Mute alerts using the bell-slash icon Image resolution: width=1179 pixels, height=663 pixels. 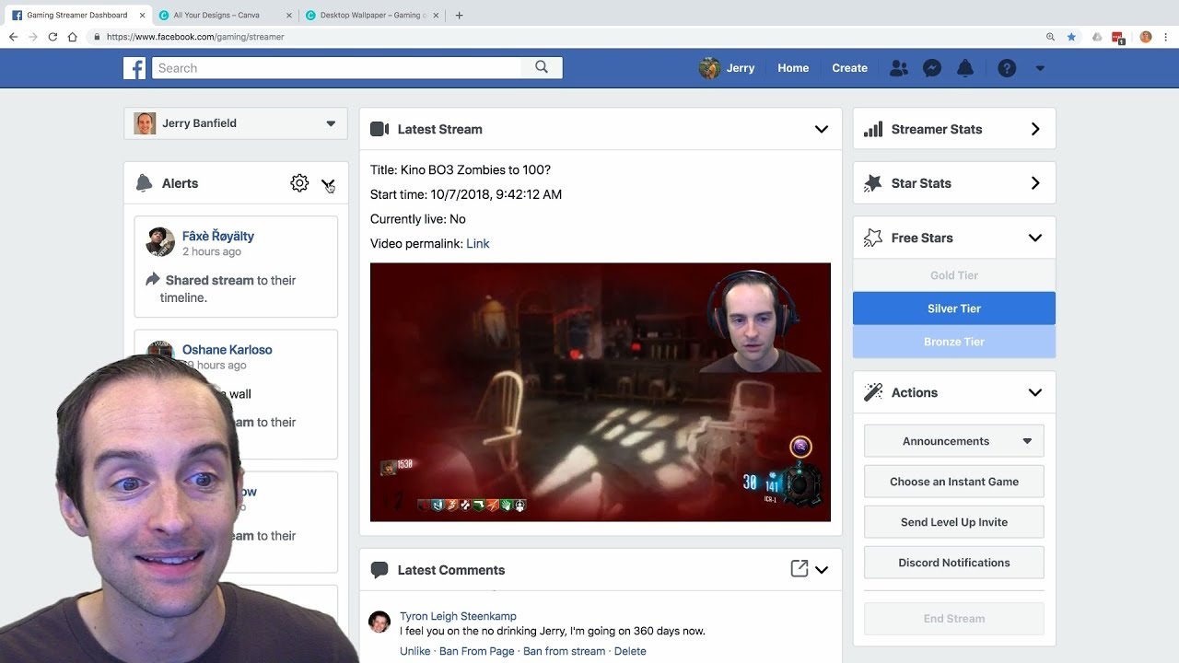[328, 183]
